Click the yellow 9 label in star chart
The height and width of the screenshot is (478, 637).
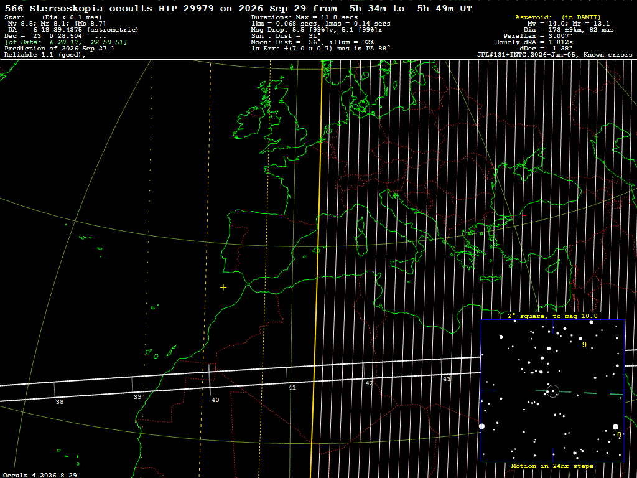coord(584,345)
